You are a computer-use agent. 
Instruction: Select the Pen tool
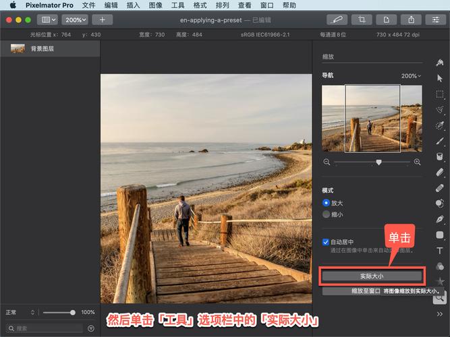tap(440, 220)
